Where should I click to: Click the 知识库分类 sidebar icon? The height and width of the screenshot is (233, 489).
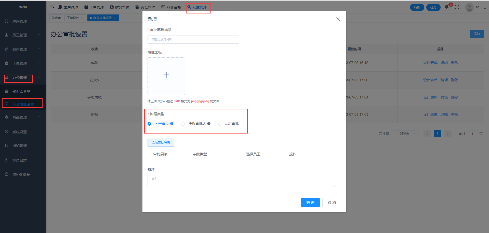[7, 91]
